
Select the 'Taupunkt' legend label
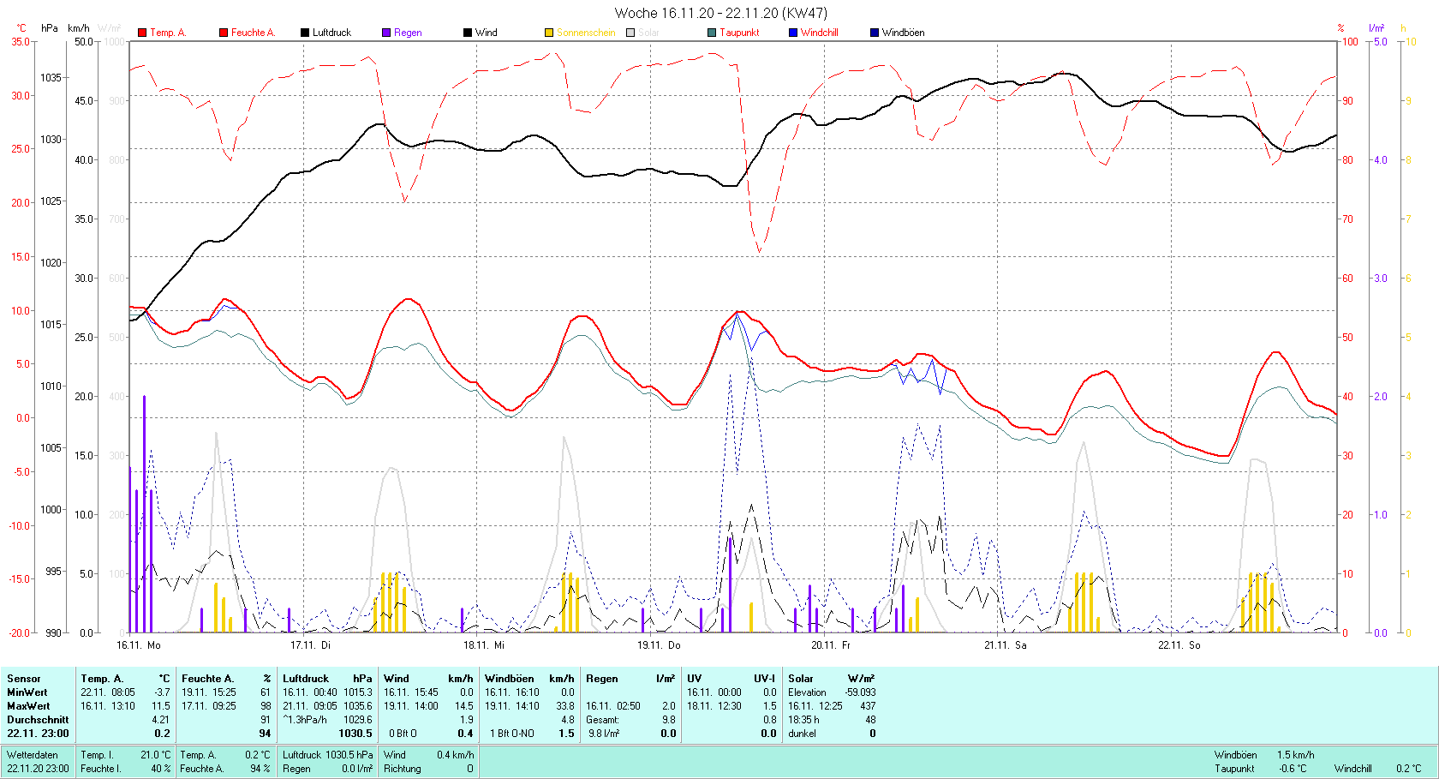[739, 33]
